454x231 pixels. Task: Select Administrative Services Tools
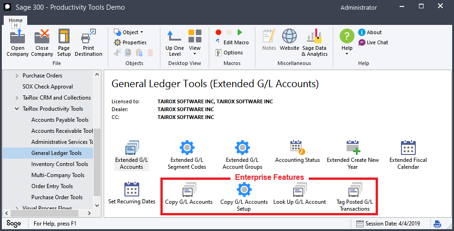tap(62, 142)
